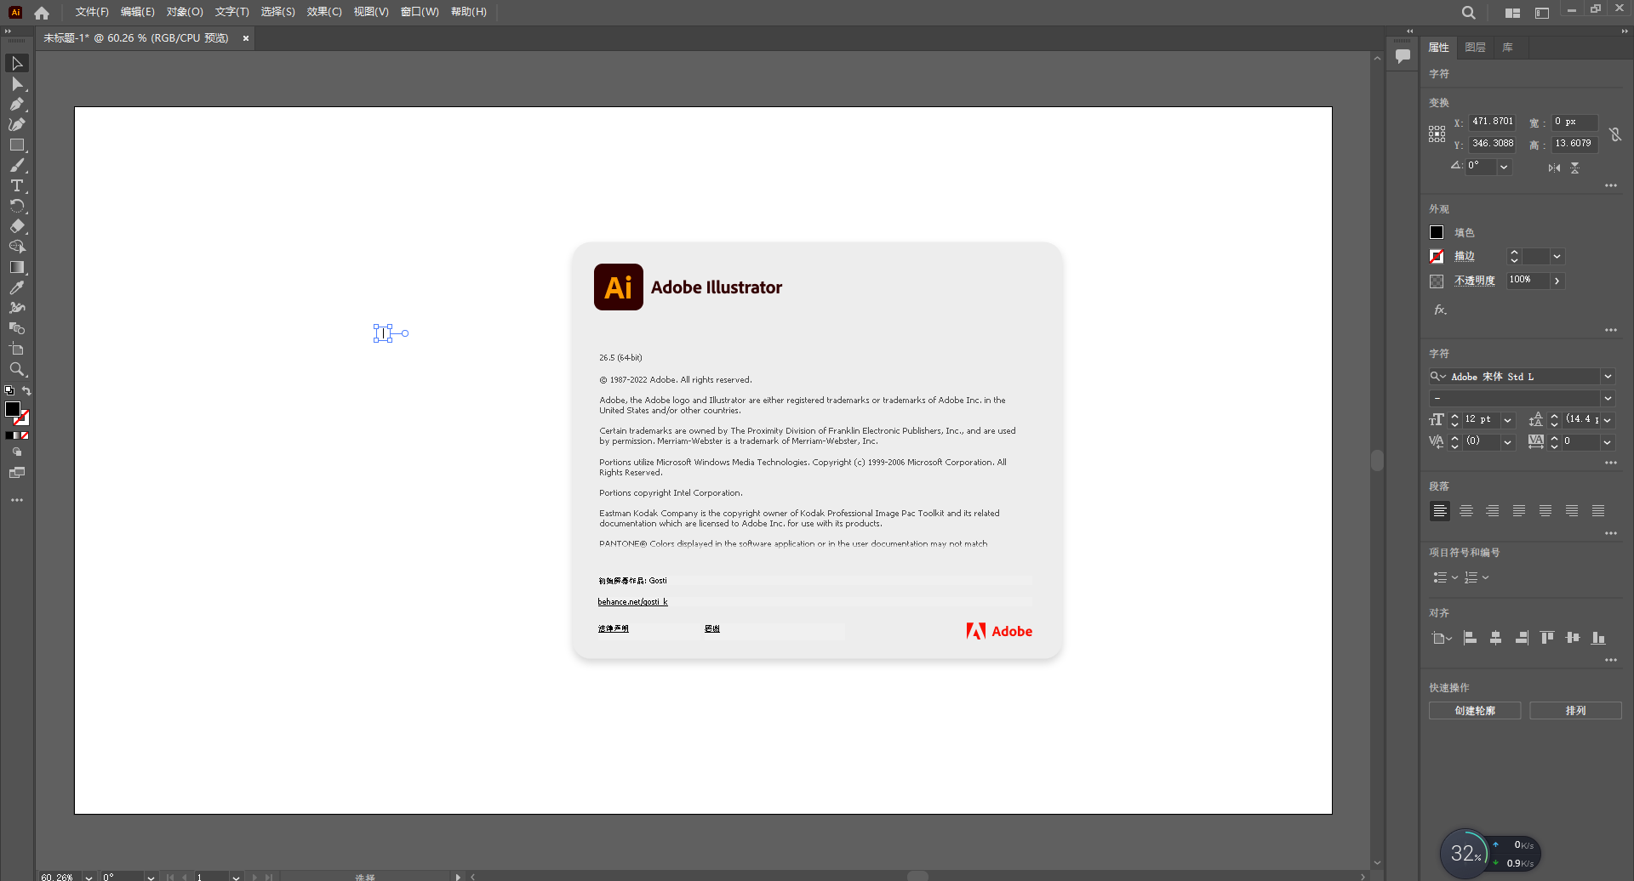Image resolution: width=1634 pixels, height=881 pixels.
Task: Select the Type tool
Action: pos(17,186)
